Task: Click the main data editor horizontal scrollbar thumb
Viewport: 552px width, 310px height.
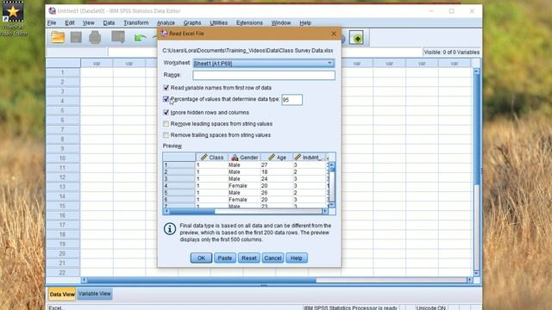Action: click(x=201, y=280)
